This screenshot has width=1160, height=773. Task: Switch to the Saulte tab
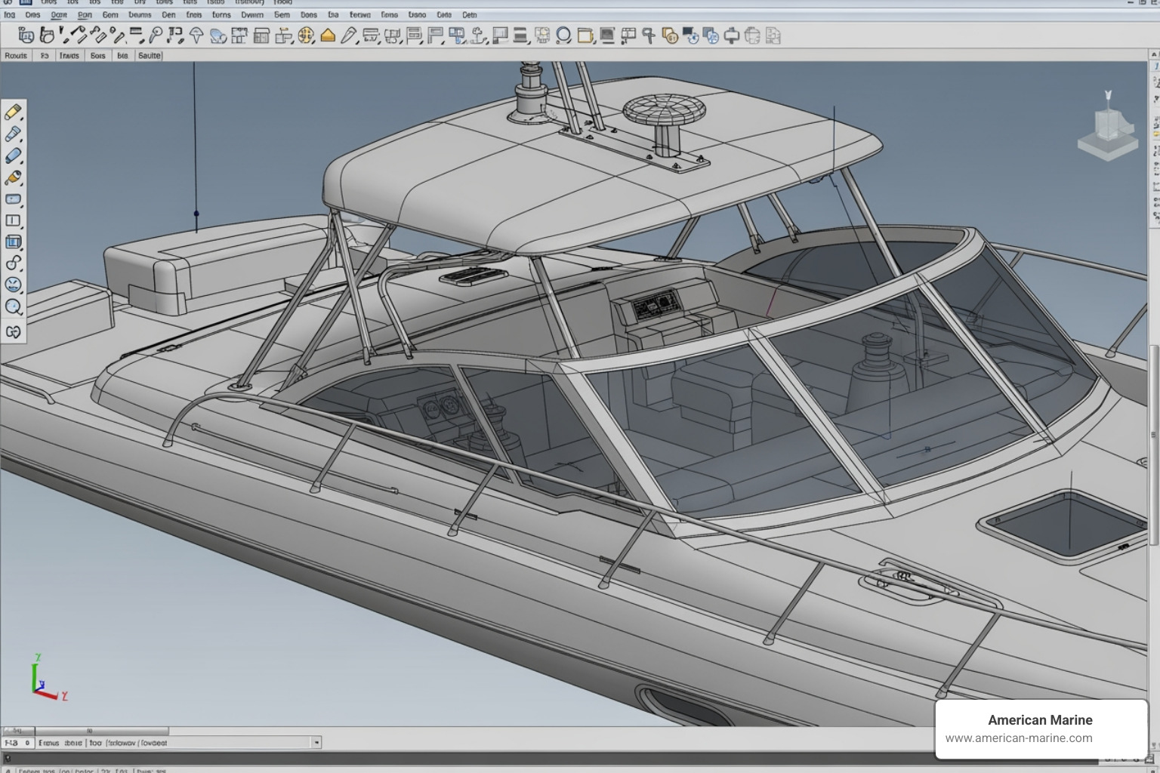(149, 55)
